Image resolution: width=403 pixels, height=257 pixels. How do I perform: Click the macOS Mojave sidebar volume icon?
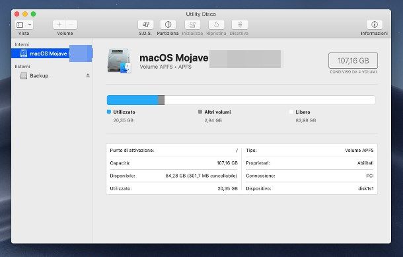coord(24,54)
